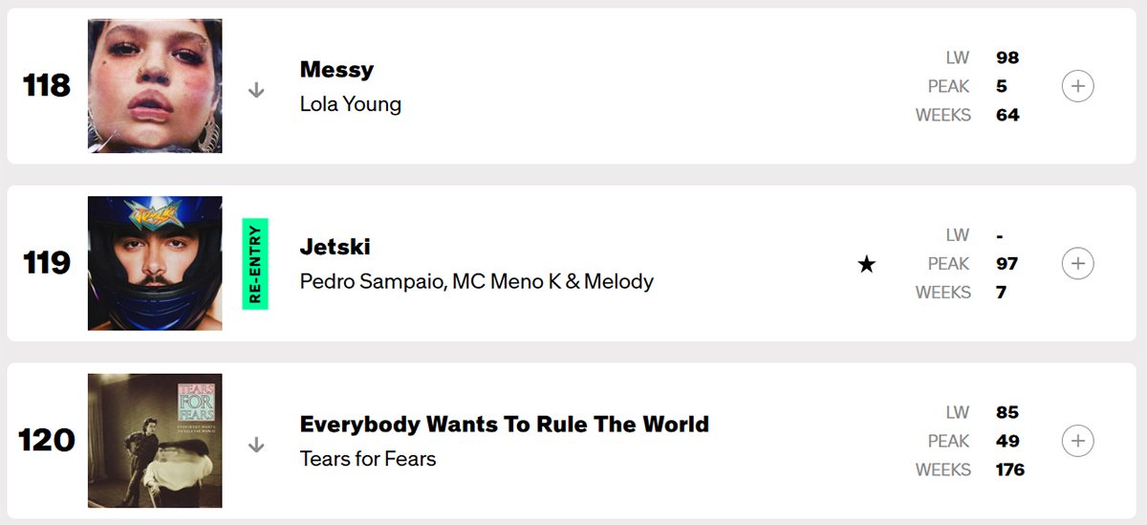
Task: Click the down arrow beside Tears for Fears song
Action: (256, 445)
